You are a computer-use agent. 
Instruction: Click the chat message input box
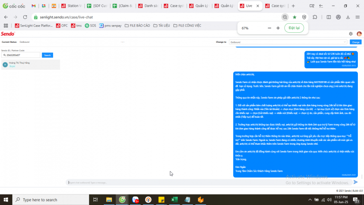[x=209, y=182]
